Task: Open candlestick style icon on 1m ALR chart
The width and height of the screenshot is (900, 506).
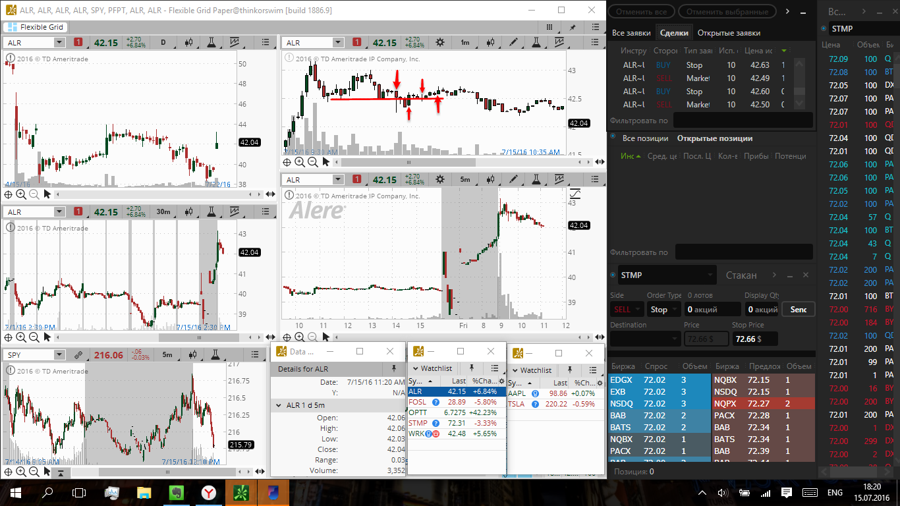Action: pos(490,42)
